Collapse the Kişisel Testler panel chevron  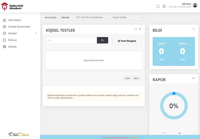point(140,29)
